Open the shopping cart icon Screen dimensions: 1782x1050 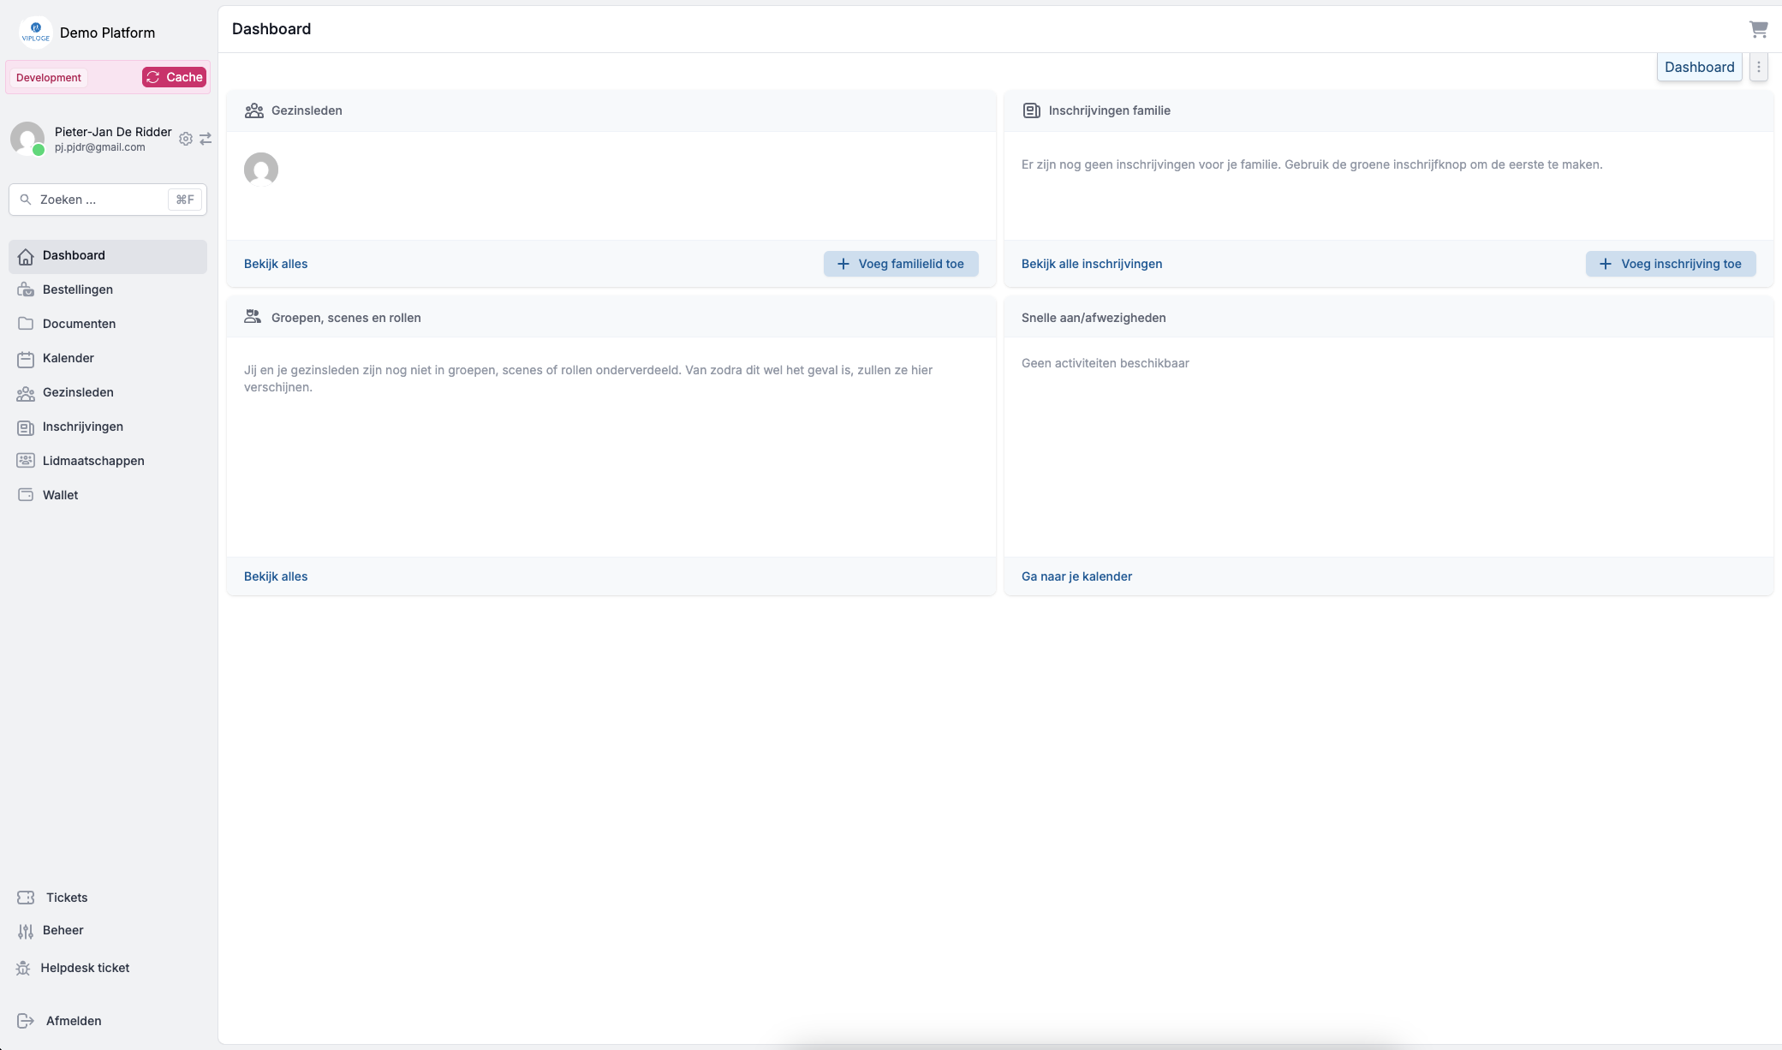tap(1758, 30)
